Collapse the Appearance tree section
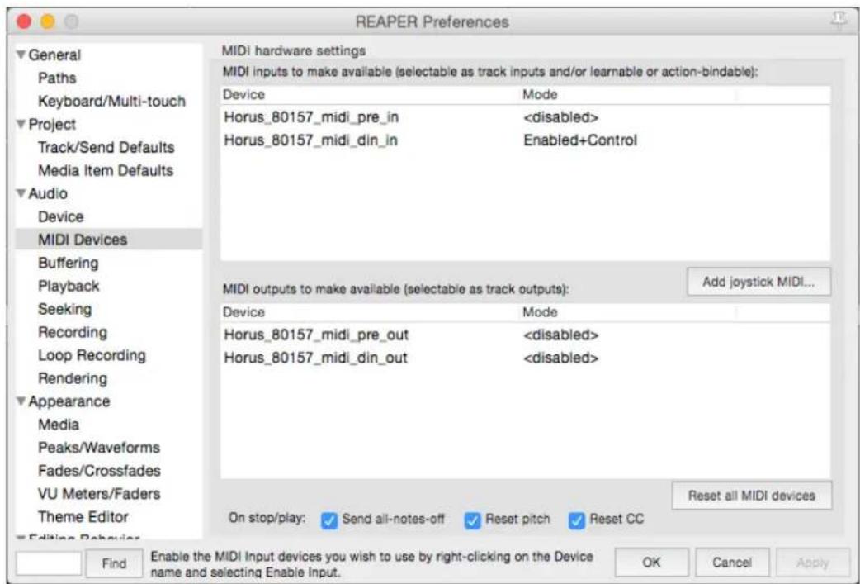Screen dimensions: 860x584 point(21,401)
